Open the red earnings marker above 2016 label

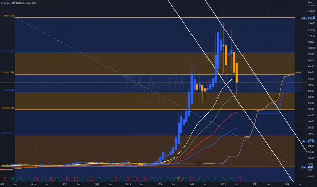pos(36,179)
